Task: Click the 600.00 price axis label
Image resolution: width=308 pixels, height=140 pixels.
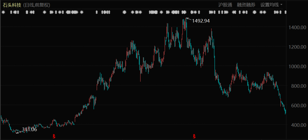Action: coord(298,105)
